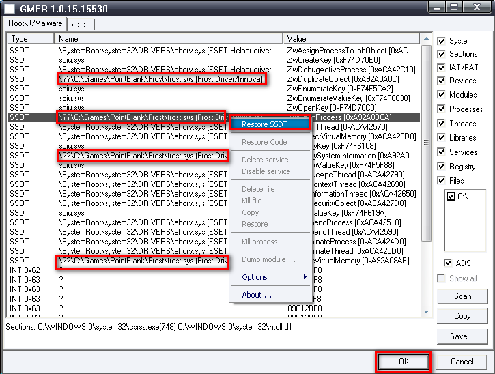Select the row with value [0xF74F619A]
The width and height of the screenshot is (495, 374).
tap(214, 213)
